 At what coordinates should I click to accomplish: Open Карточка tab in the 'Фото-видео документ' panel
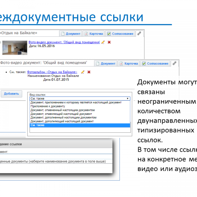click(x=129, y=64)
